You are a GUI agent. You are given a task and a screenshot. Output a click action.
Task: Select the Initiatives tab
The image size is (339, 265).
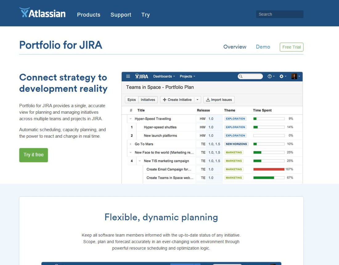[148, 100]
